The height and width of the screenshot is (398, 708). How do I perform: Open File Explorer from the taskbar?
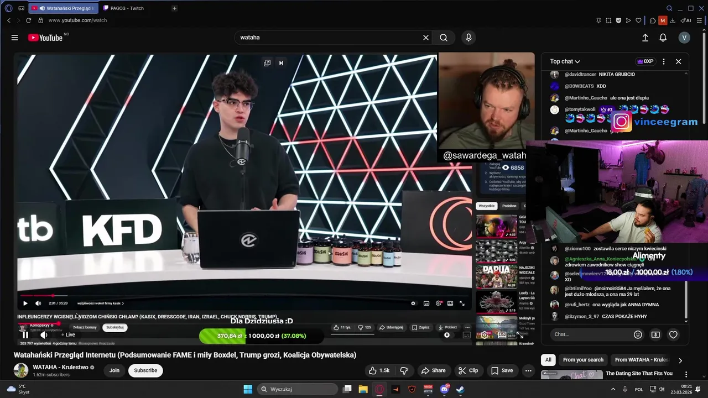pyautogui.click(x=363, y=389)
